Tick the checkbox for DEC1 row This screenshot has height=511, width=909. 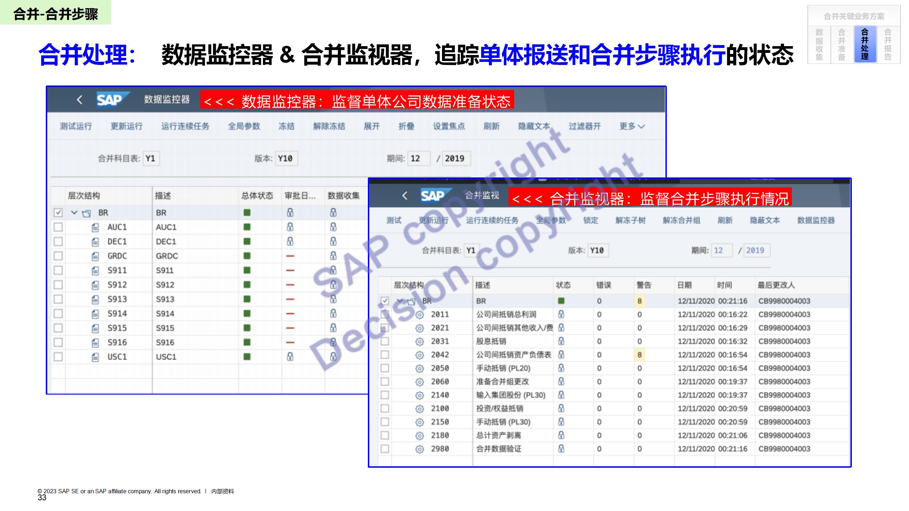click(x=58, y=242)
